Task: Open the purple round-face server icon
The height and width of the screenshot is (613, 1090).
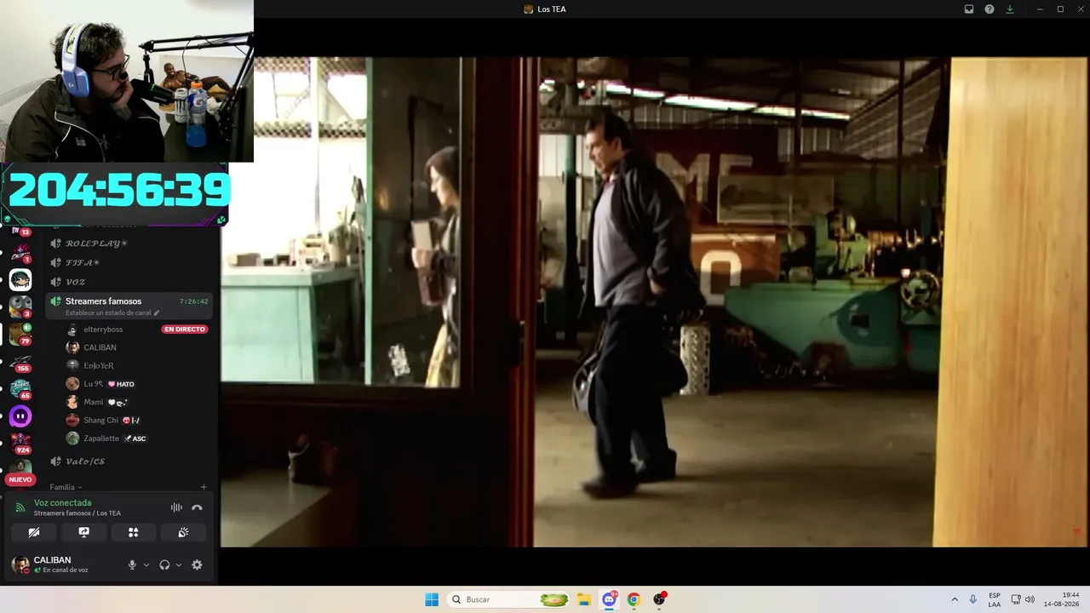Action: pyautogui.click(x=20, y=416)
